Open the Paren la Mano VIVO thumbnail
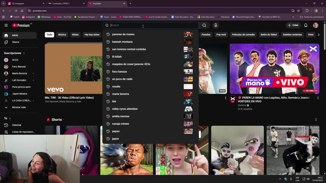Viewport: 326px width, 183px height. pyautogui.click(x=275, y=69)
